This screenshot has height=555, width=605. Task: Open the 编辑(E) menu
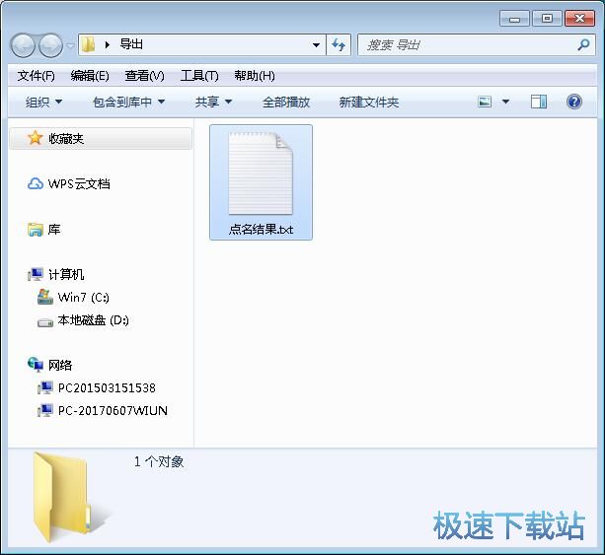point(90,76)
